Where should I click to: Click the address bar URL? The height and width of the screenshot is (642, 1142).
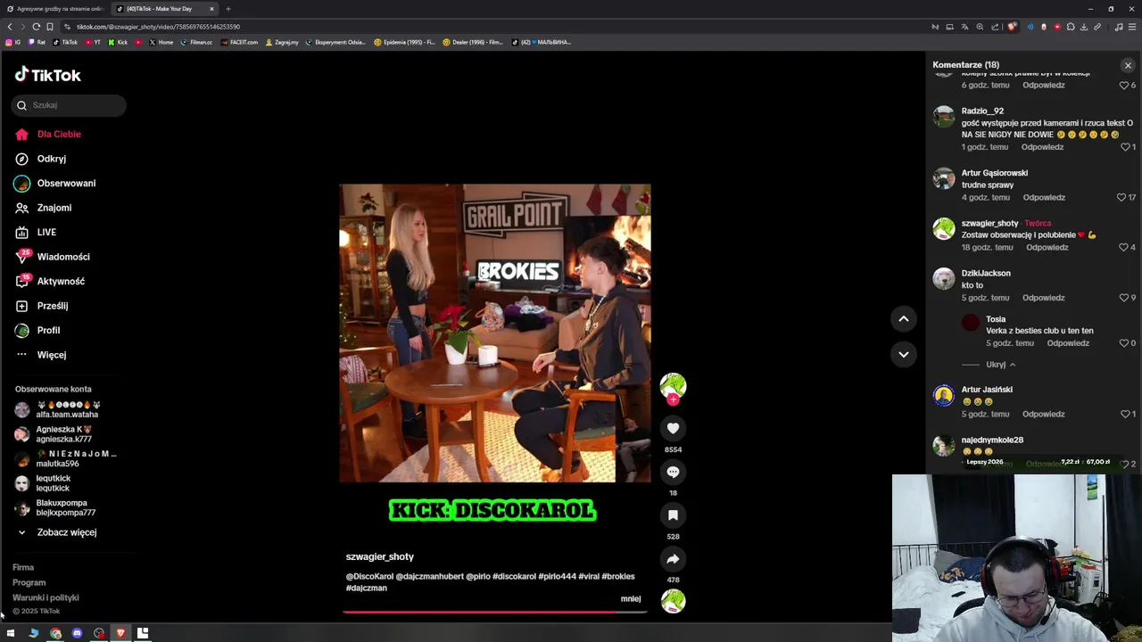click(x=158, y=27)
